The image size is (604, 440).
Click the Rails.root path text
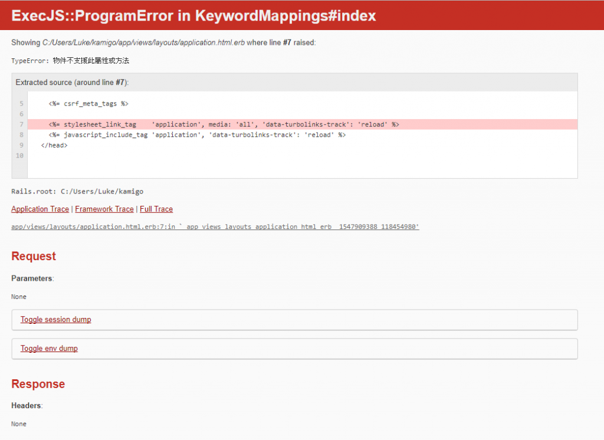(x=77, y=192)
